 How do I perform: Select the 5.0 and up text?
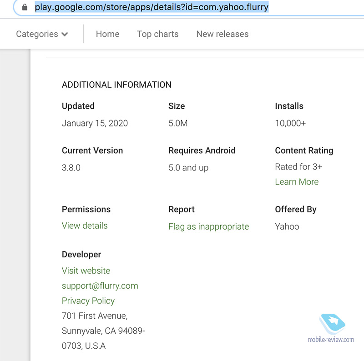click(188, 167)
